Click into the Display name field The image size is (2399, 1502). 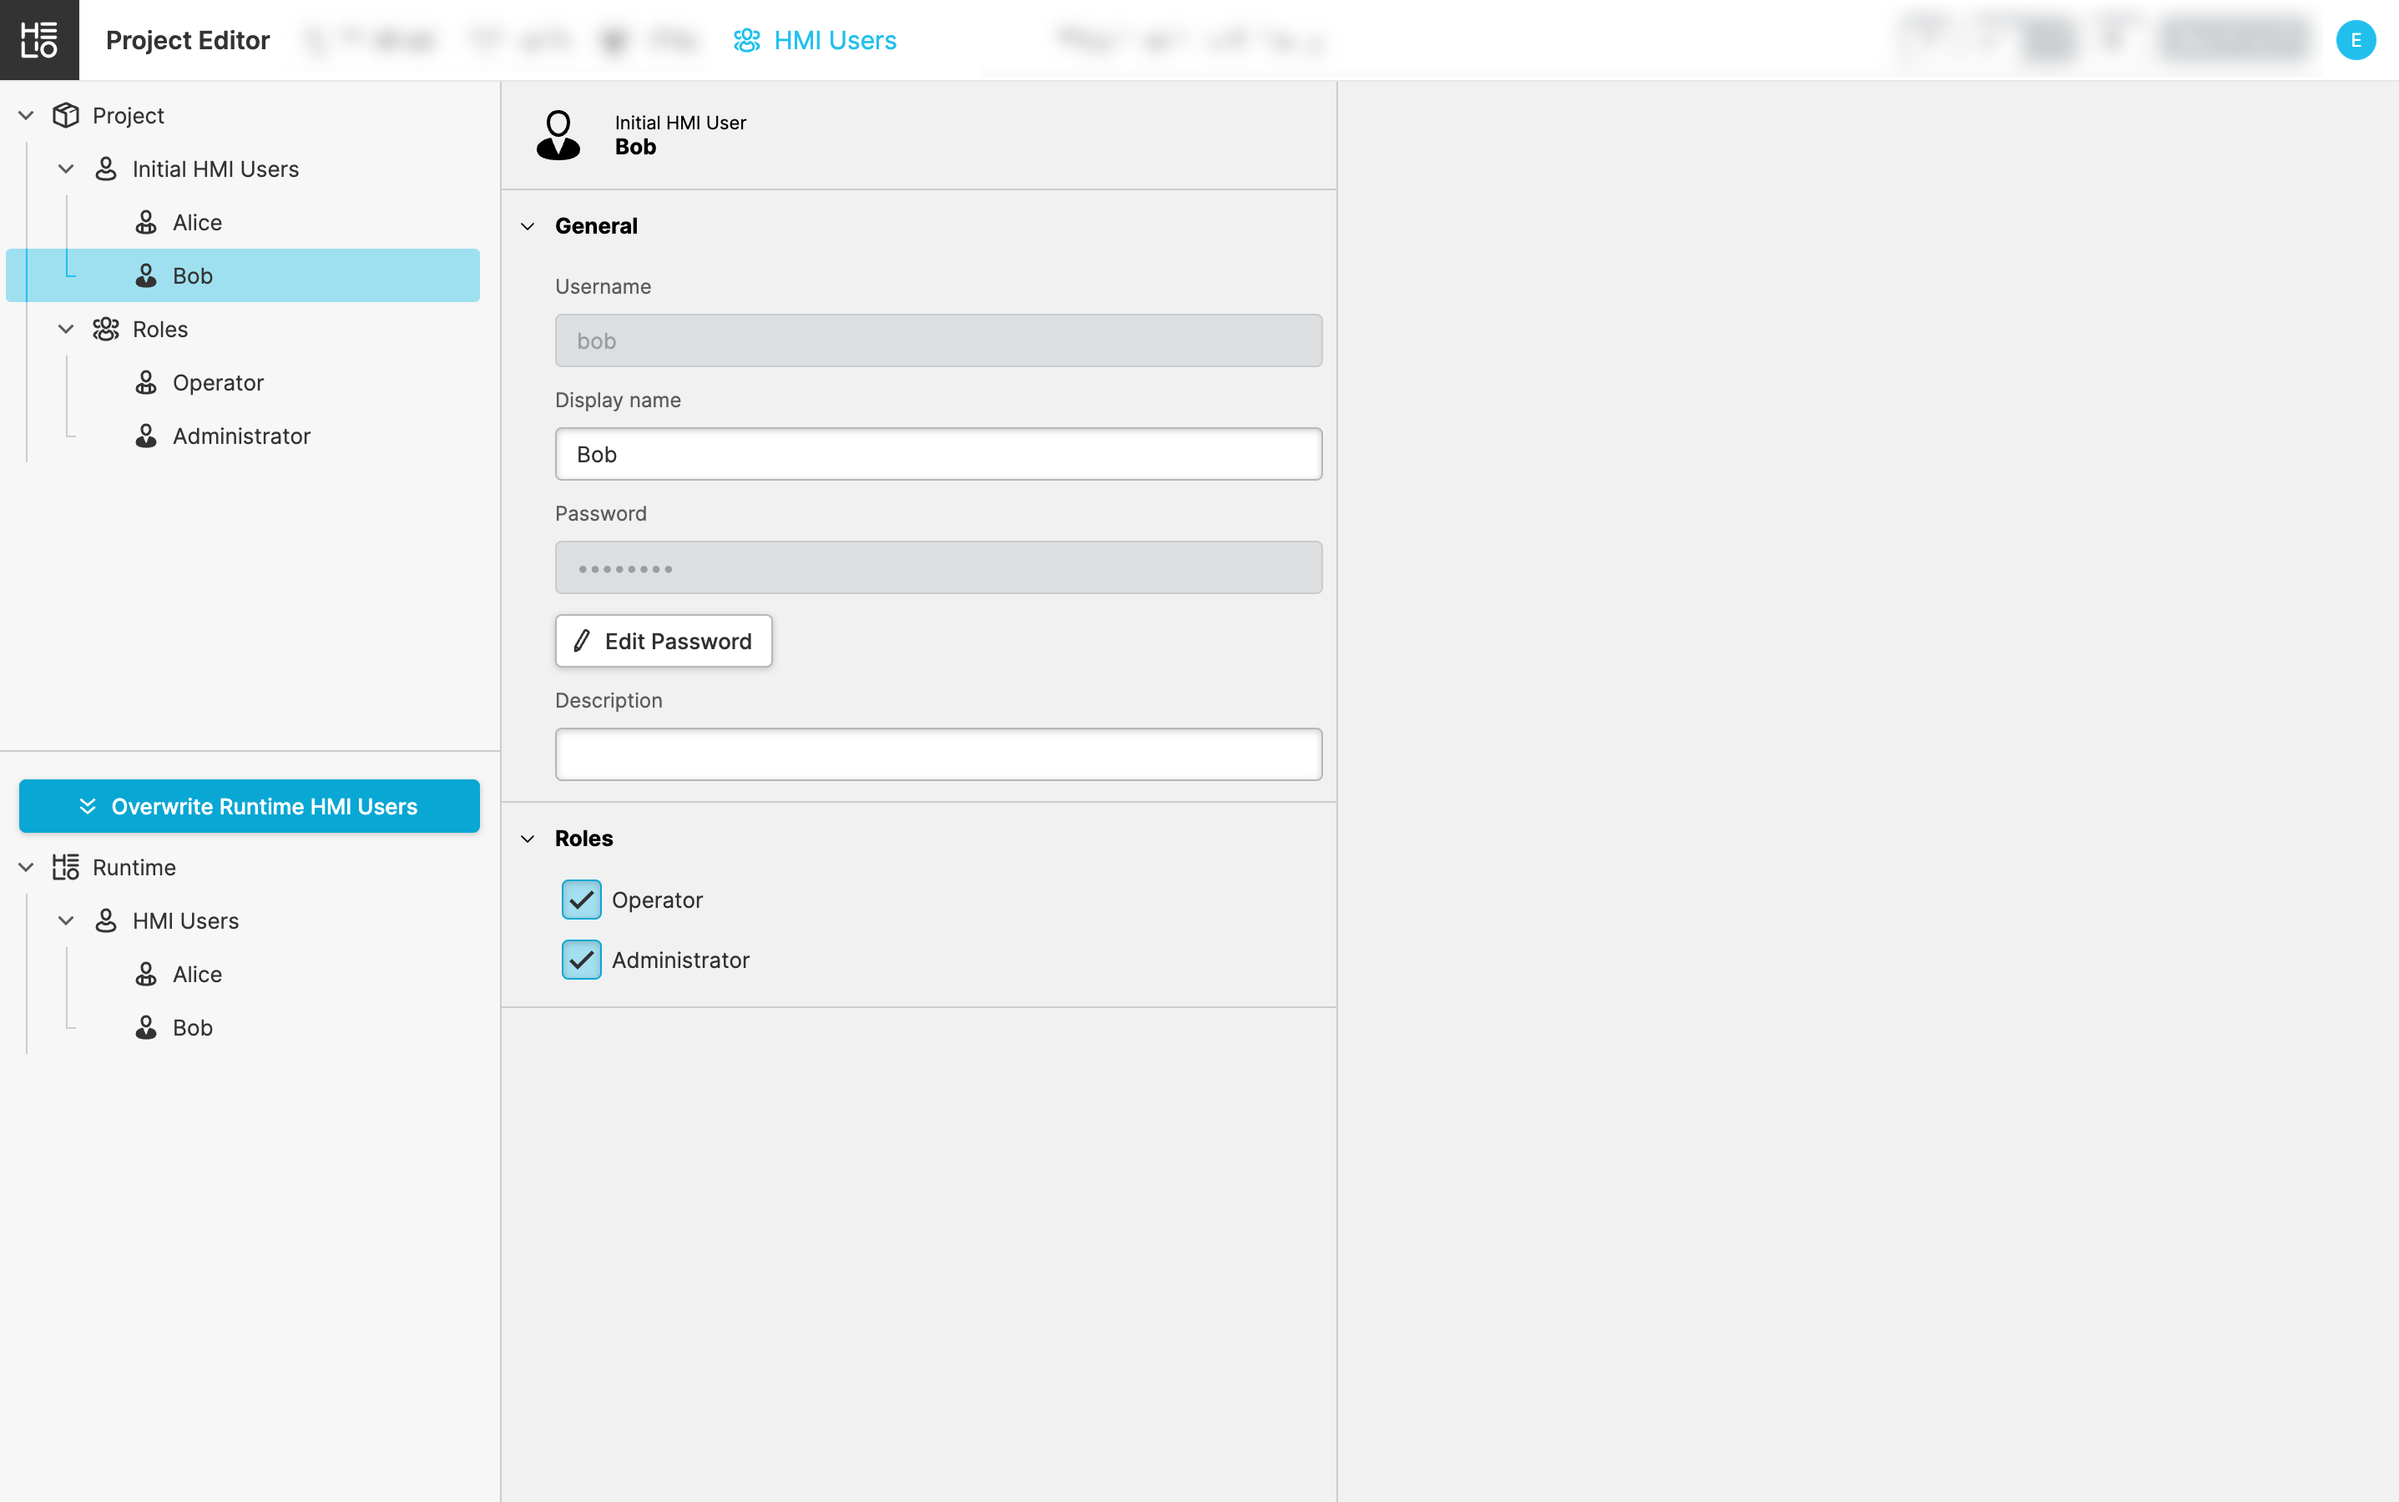click(x=938, y=454)
